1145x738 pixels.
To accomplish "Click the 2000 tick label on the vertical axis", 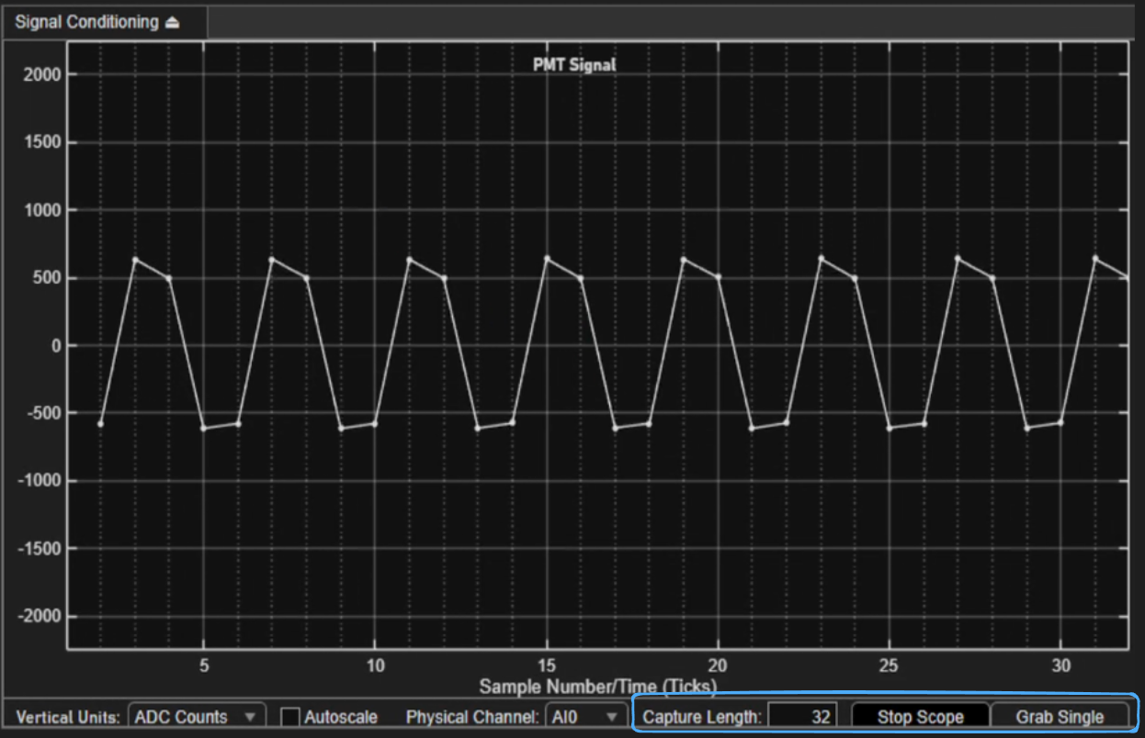I will [x=42, y=75].
